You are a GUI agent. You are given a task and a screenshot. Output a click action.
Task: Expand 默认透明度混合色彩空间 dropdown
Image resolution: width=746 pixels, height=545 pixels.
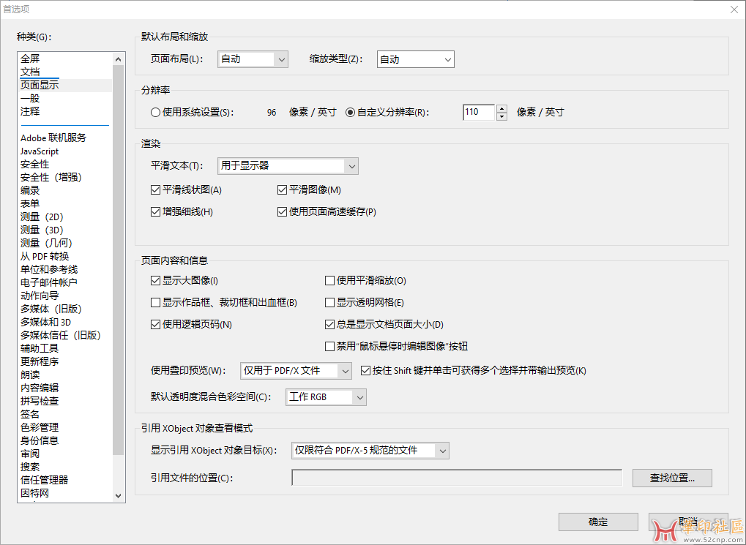pyautogui.click(x=326, y=397)
